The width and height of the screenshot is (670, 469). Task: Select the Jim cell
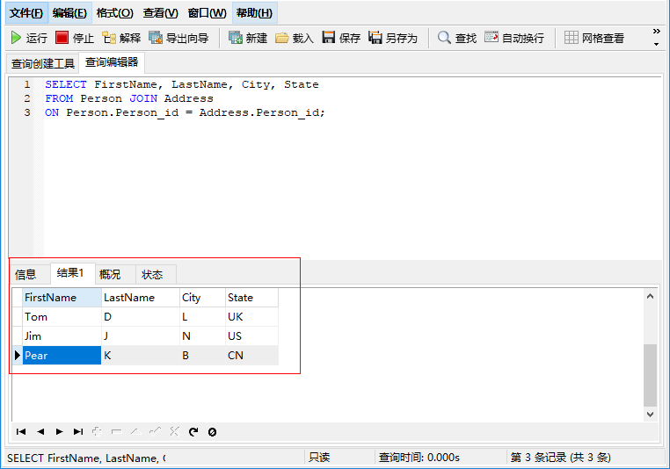click(x=62, y=336)
